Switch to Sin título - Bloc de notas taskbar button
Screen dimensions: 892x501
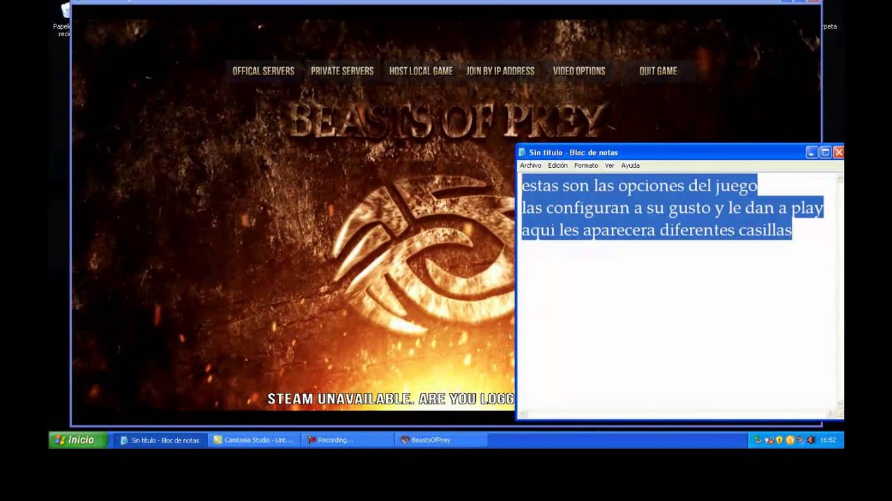160,440
